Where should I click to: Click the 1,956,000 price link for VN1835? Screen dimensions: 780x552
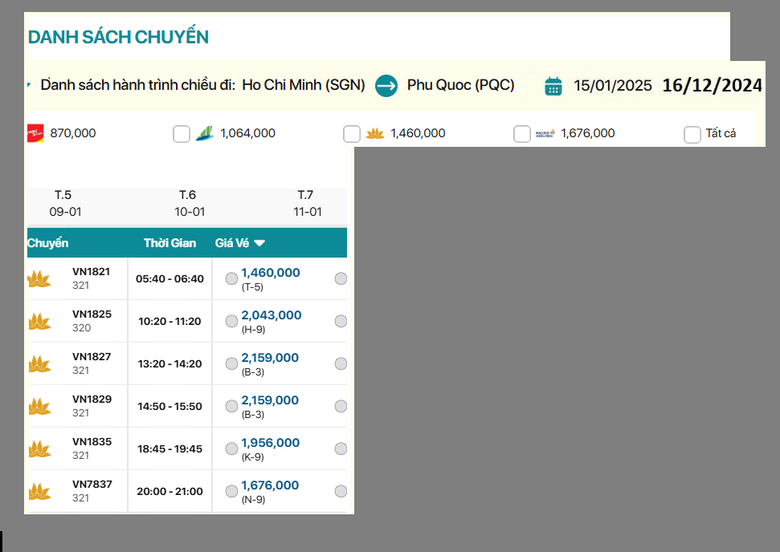click(270, 443)
